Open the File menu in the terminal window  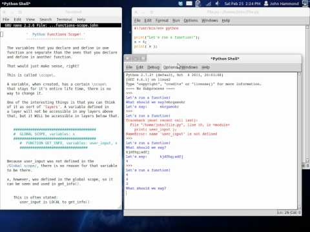6,19
